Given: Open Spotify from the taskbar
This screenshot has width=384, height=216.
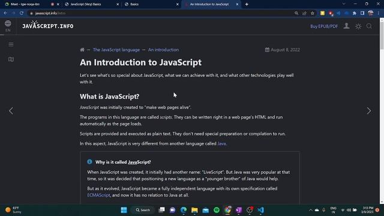Looking at the screenshot, I should click(x=217, y=210).
